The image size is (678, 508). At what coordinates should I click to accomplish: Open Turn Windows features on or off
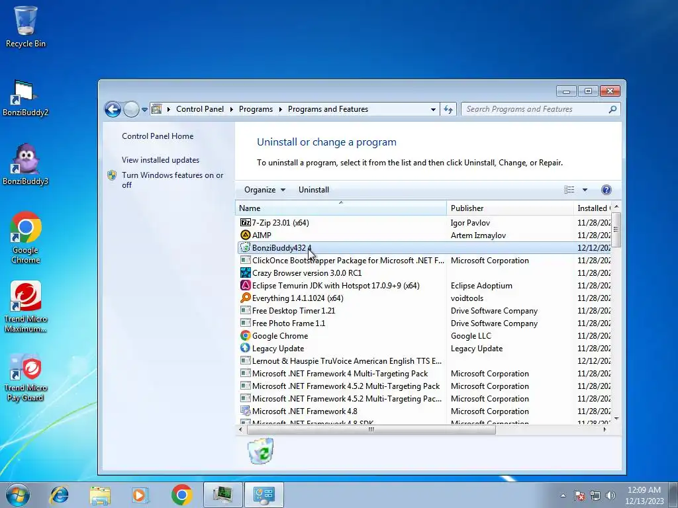click(x=173, y=180)
